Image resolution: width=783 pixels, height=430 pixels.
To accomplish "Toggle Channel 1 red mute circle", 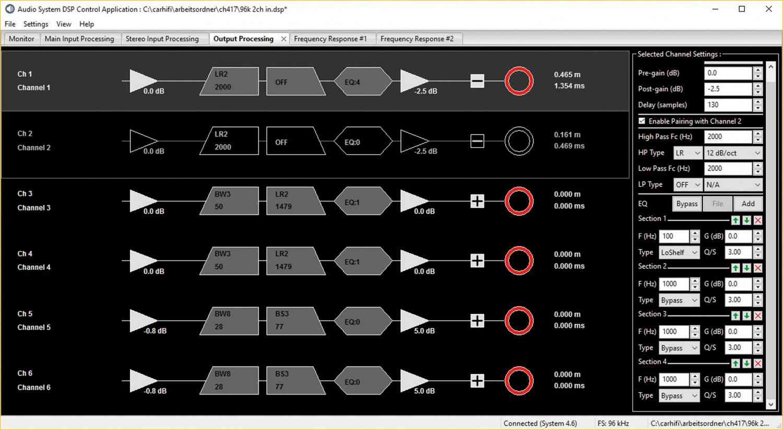I will tap(519, 81).
